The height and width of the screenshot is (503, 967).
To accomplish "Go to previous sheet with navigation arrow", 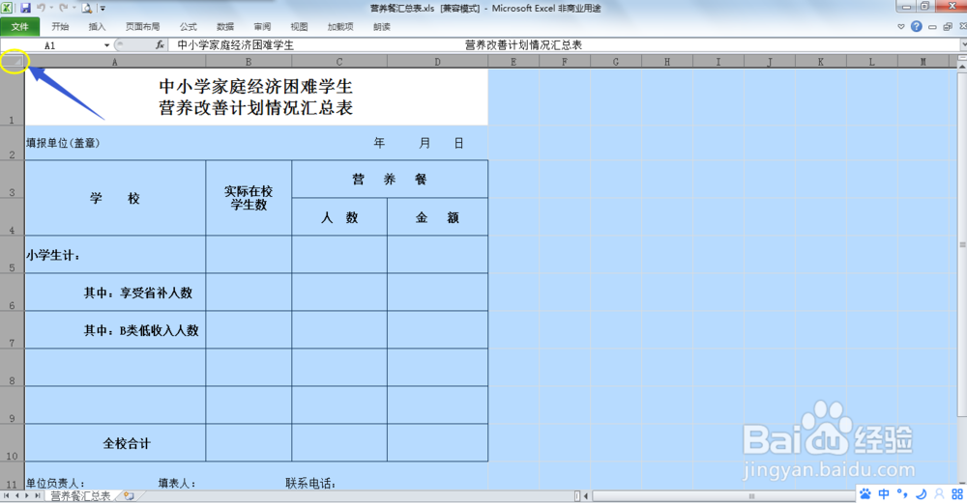I will [x=16, y=495].
